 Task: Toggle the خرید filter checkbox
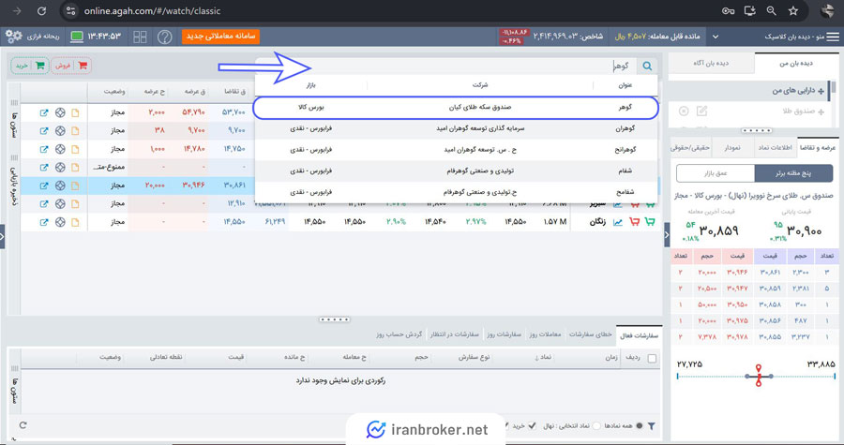533,425
